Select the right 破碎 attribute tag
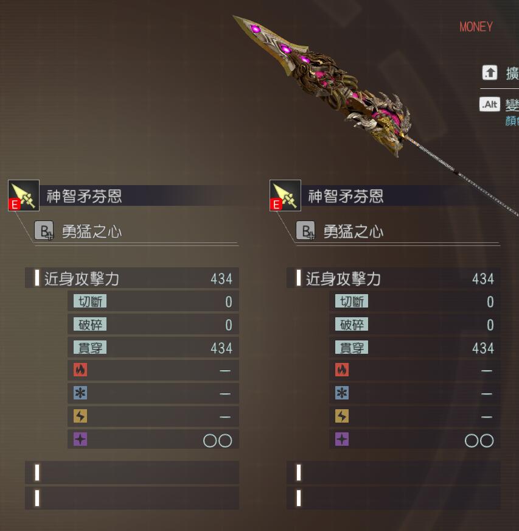This screenshot has width=519, height=531. point(352,325)
